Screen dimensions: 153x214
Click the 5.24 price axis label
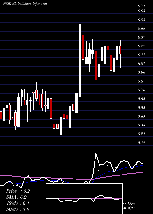click(x=141, y=134)
